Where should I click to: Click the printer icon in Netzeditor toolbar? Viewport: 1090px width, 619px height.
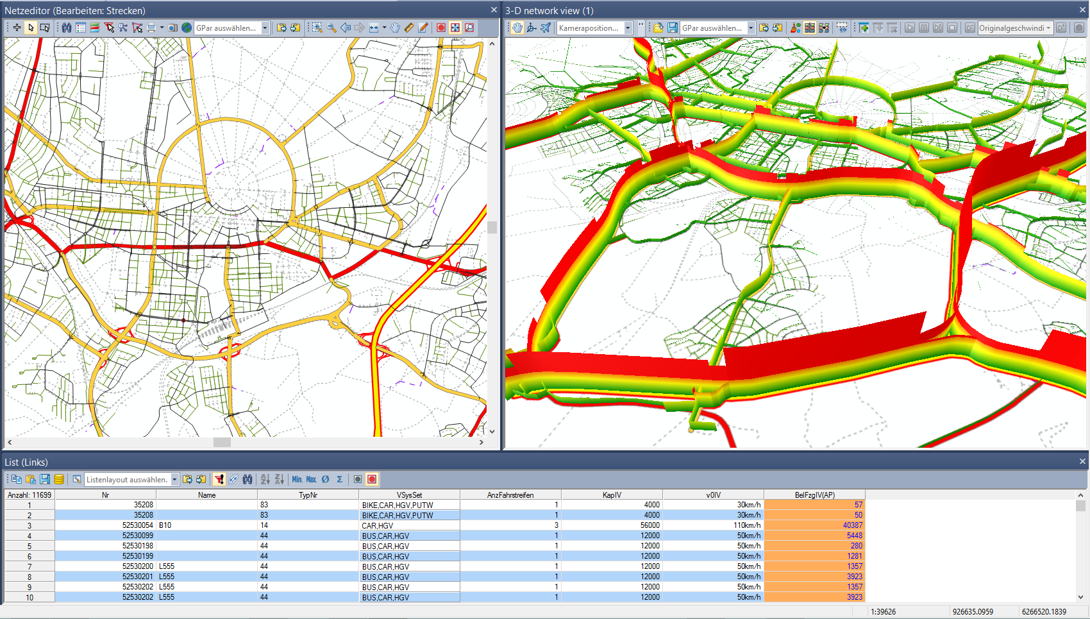pos(151,28)
